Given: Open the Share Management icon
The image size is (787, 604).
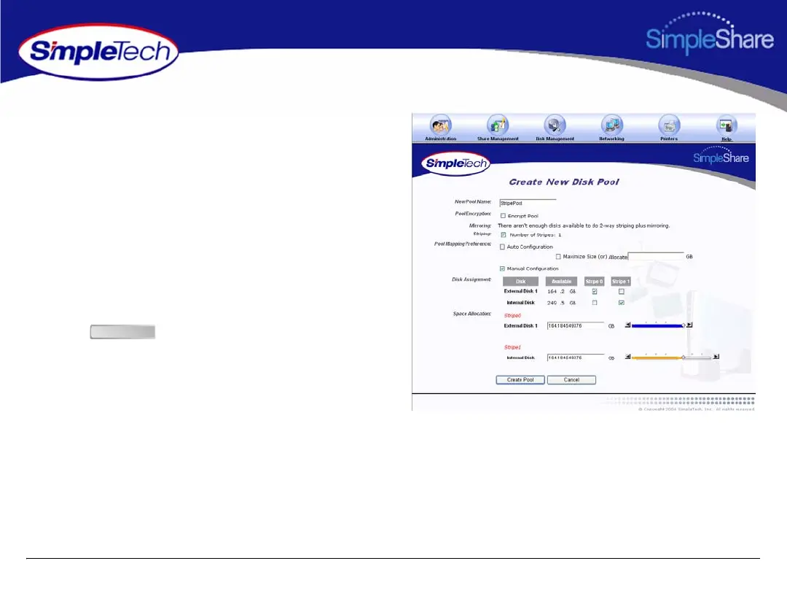Looking at the screenshot, I should tap(498, 125).
